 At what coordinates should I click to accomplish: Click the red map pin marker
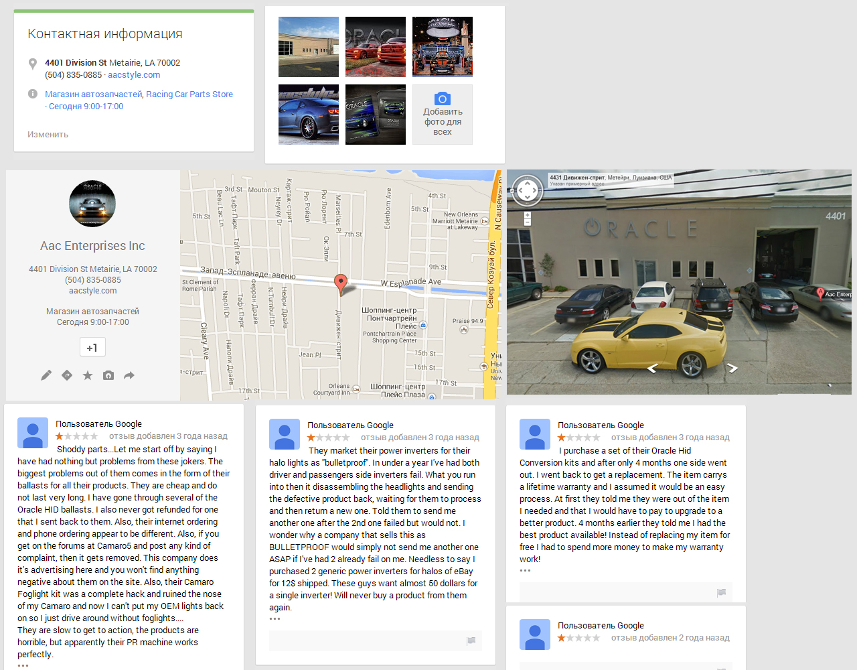click(x=341, y=283)
